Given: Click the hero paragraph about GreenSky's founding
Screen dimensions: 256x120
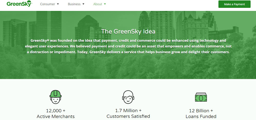Looking at the screenshot, I should pyautogui.click(x=128, y=46).
